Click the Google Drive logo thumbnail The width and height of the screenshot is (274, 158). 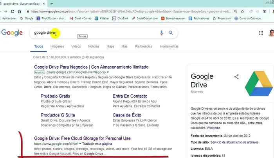tap(259, 84)
